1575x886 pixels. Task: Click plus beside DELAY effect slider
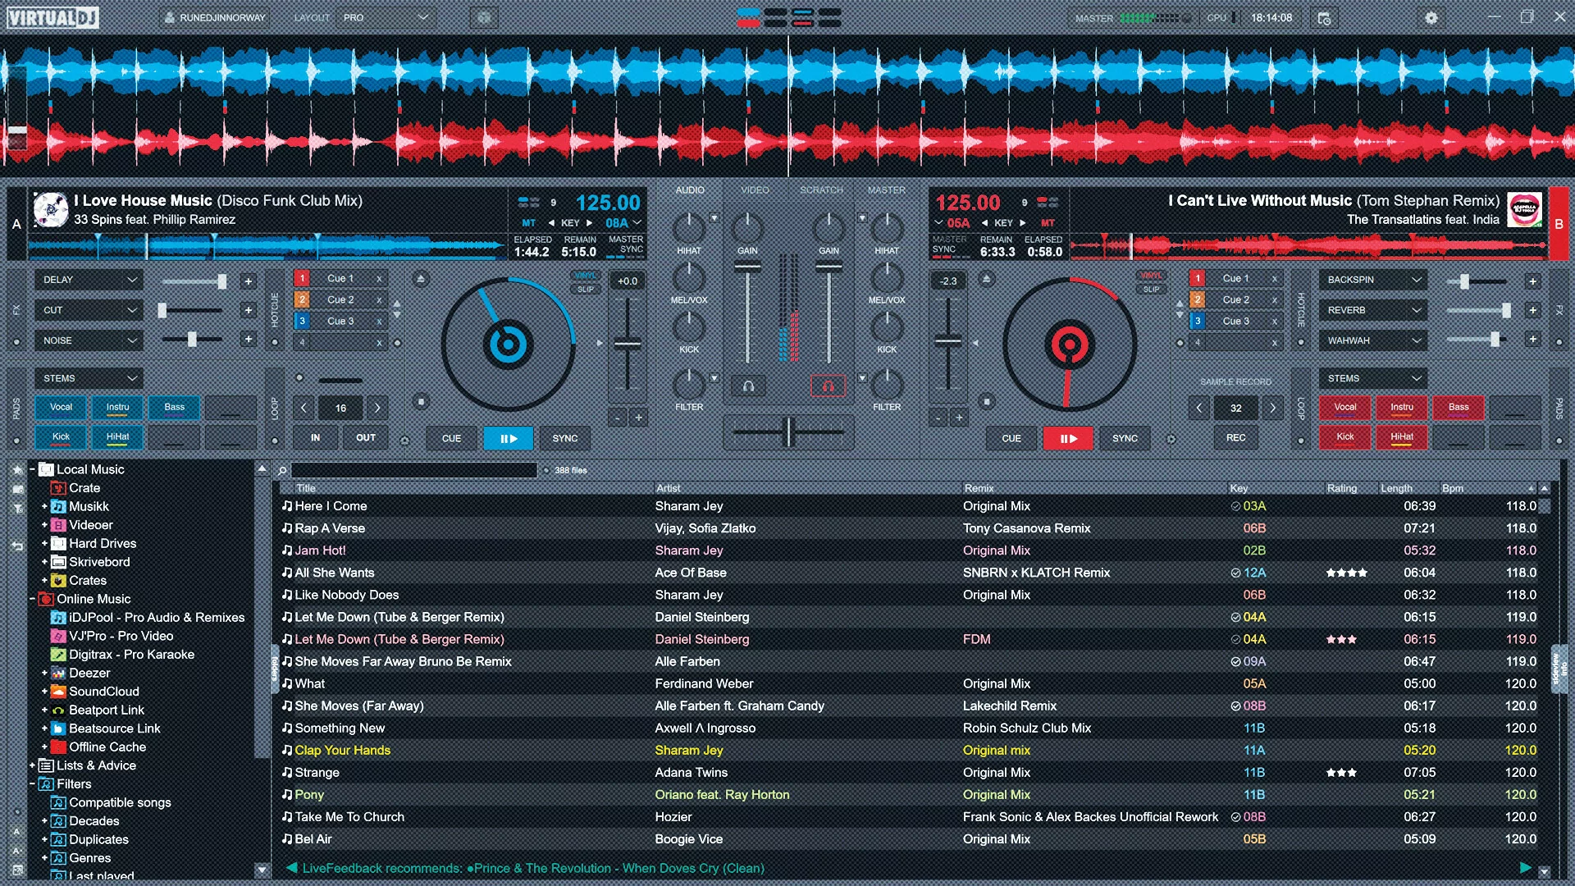point(248,281)
